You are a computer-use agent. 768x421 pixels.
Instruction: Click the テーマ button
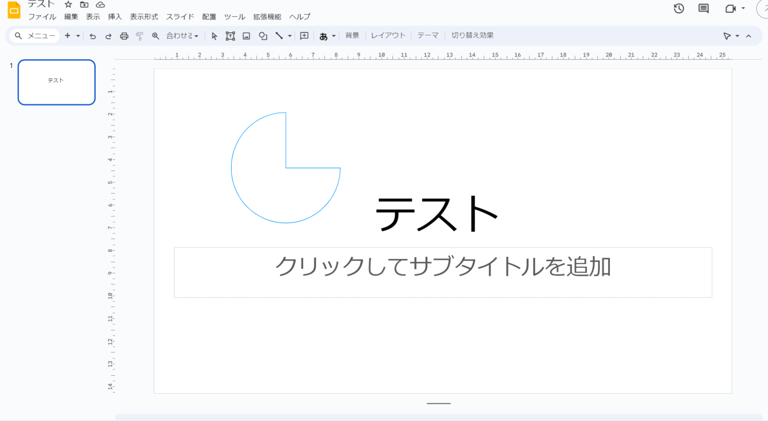[x=428, y=35]
